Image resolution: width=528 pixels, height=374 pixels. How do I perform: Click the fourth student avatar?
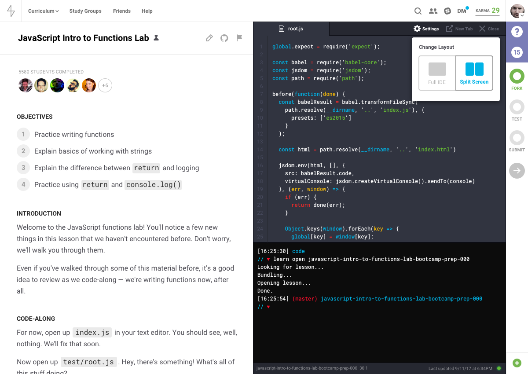point(73,85)
